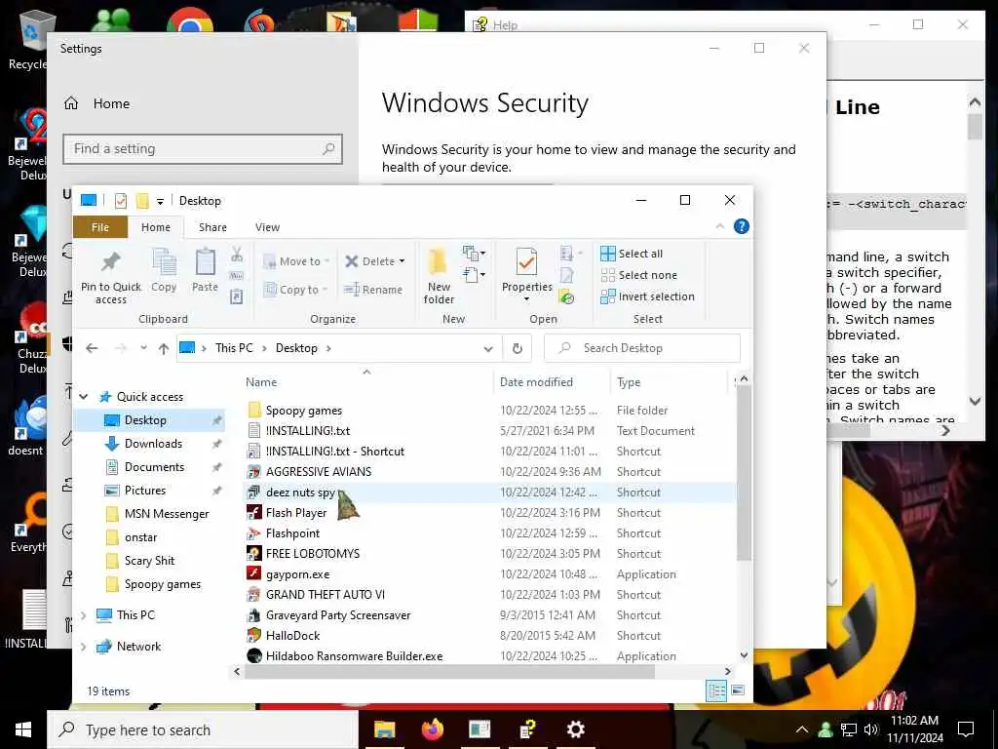Open the Help app taskbar icon

coord(527,729)
